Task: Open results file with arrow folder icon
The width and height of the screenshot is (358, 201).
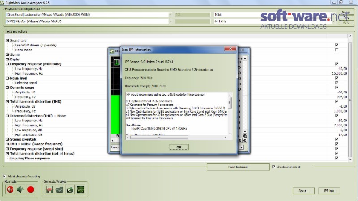Action: 70,189
